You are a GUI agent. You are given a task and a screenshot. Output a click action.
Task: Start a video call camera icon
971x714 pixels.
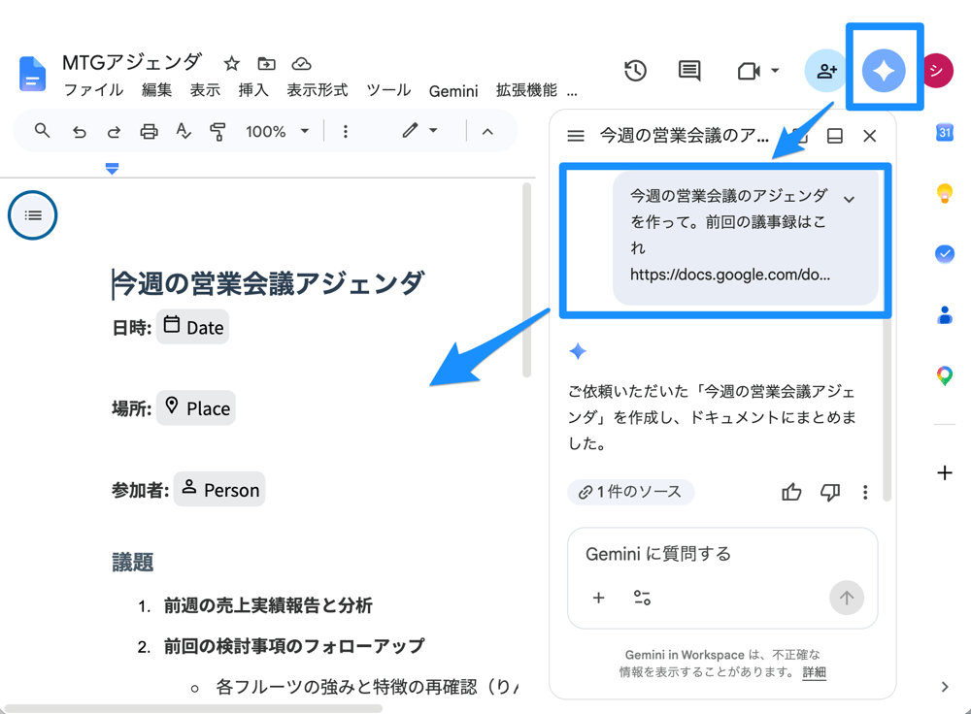tap(749, 71)
